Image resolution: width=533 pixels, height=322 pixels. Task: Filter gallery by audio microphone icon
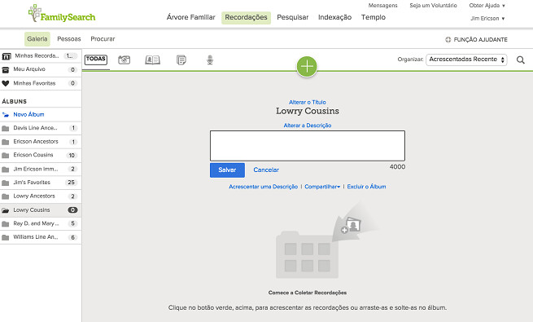tap(210, 60)
